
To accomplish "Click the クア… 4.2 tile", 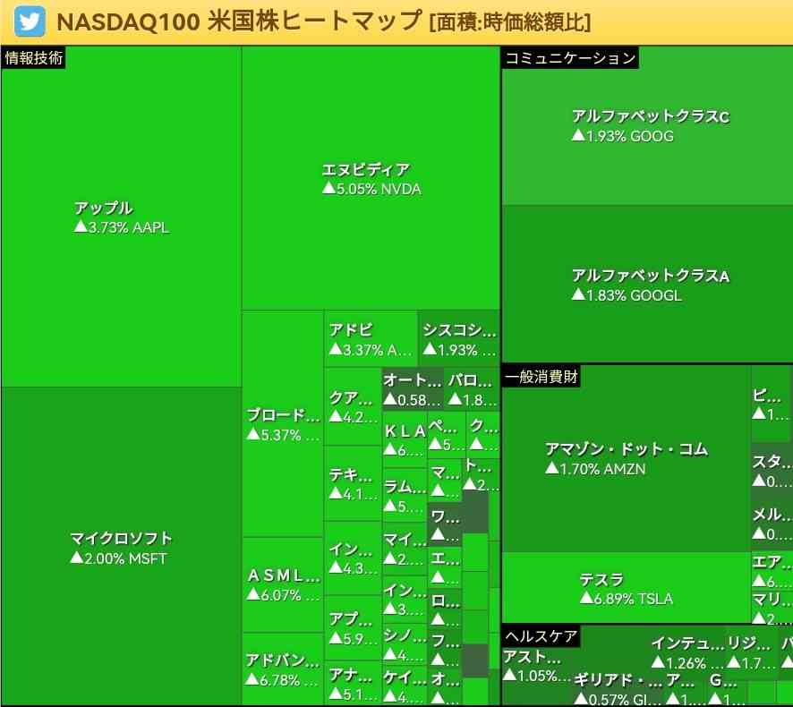I will [353, 406].
